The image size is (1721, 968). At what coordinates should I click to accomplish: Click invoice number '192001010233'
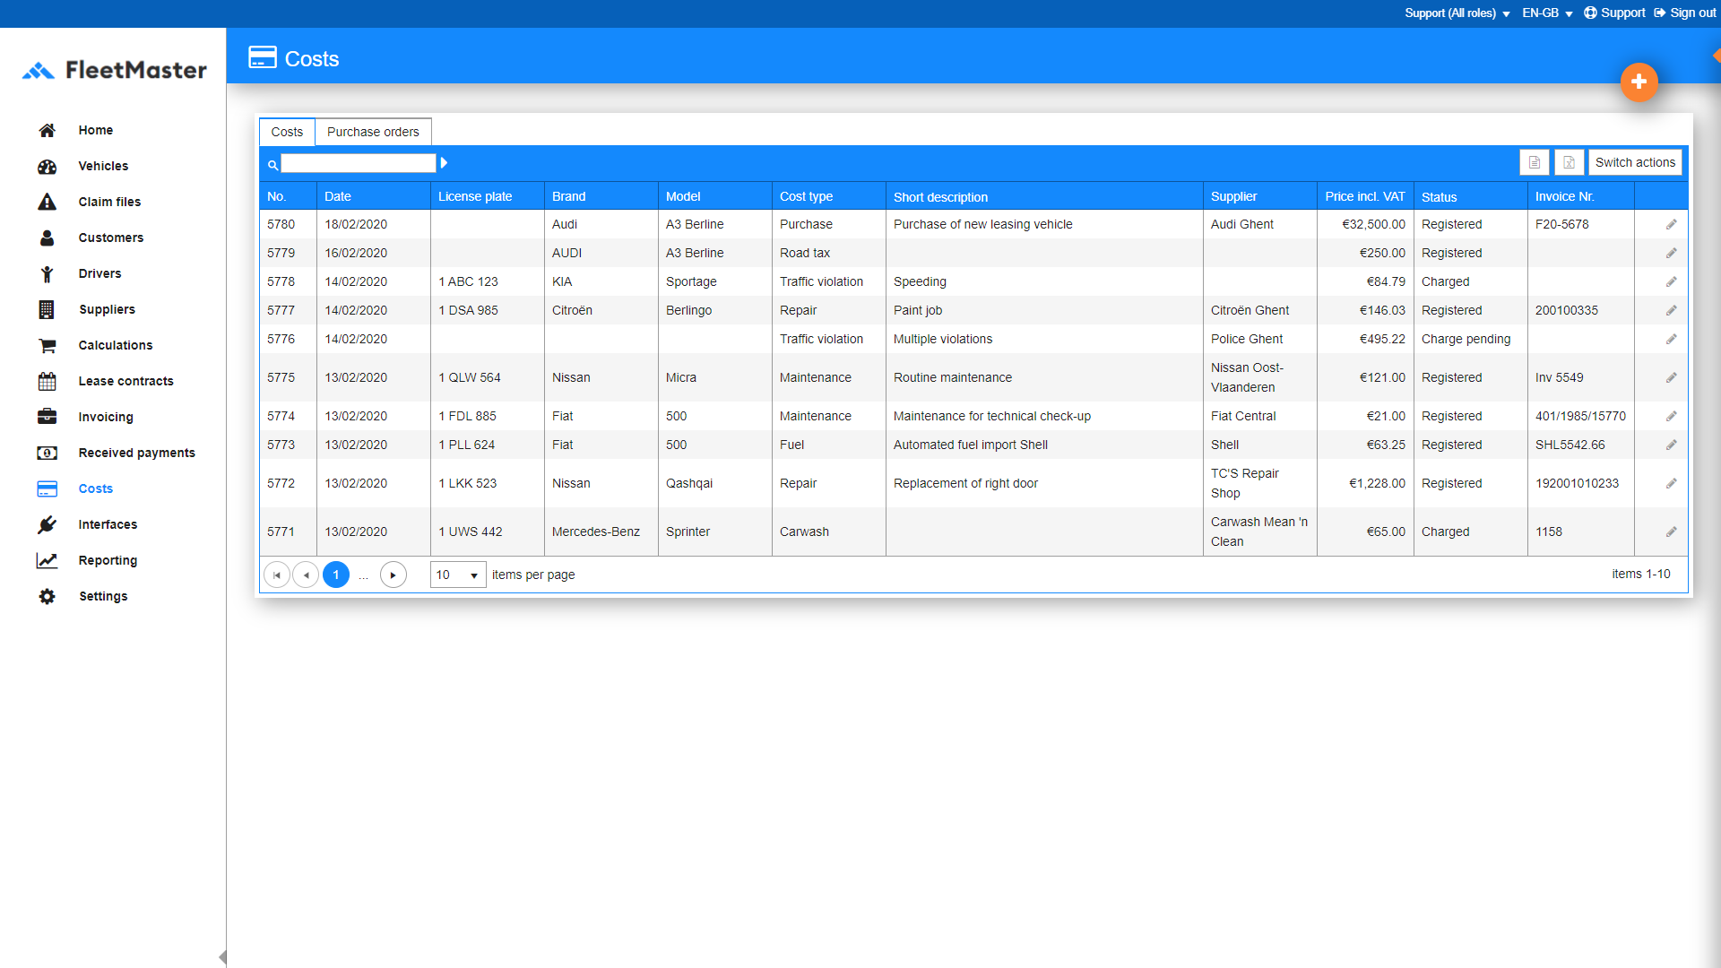pyautogui.click(x=1577, y=483)
